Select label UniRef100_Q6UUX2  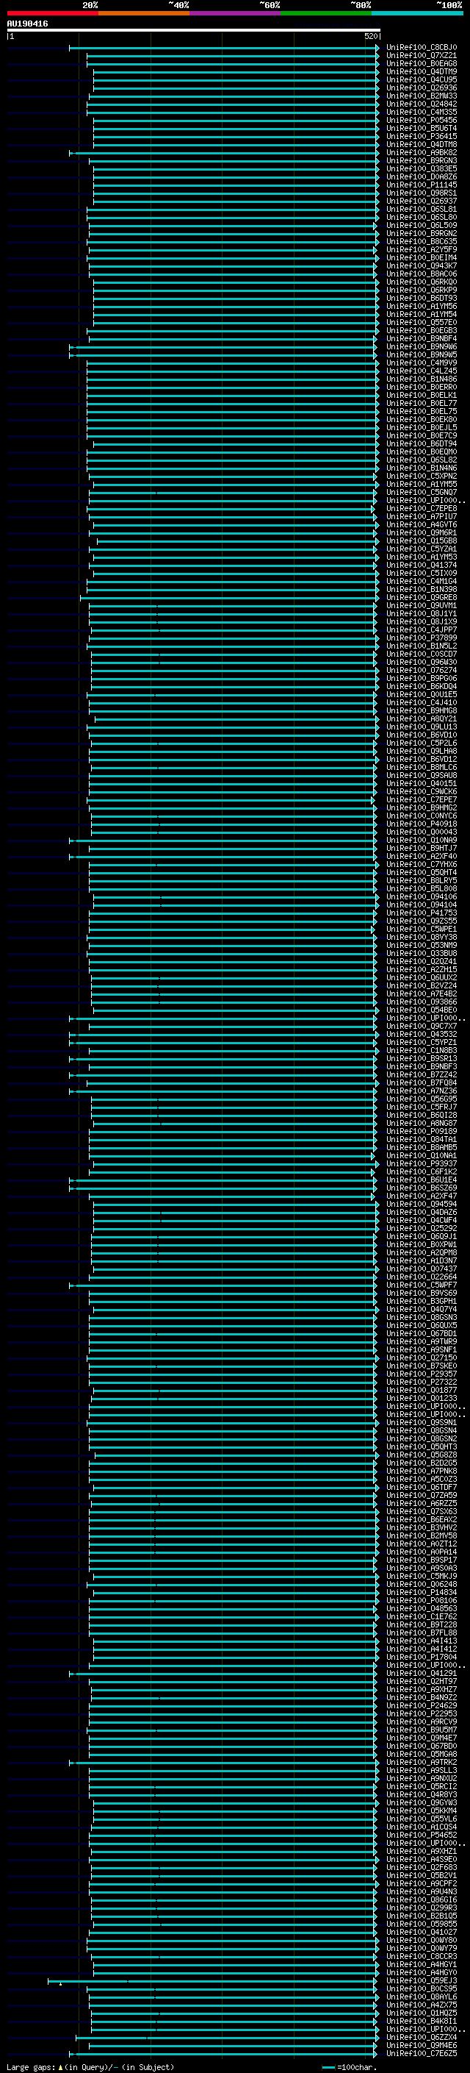coord(422,978)
